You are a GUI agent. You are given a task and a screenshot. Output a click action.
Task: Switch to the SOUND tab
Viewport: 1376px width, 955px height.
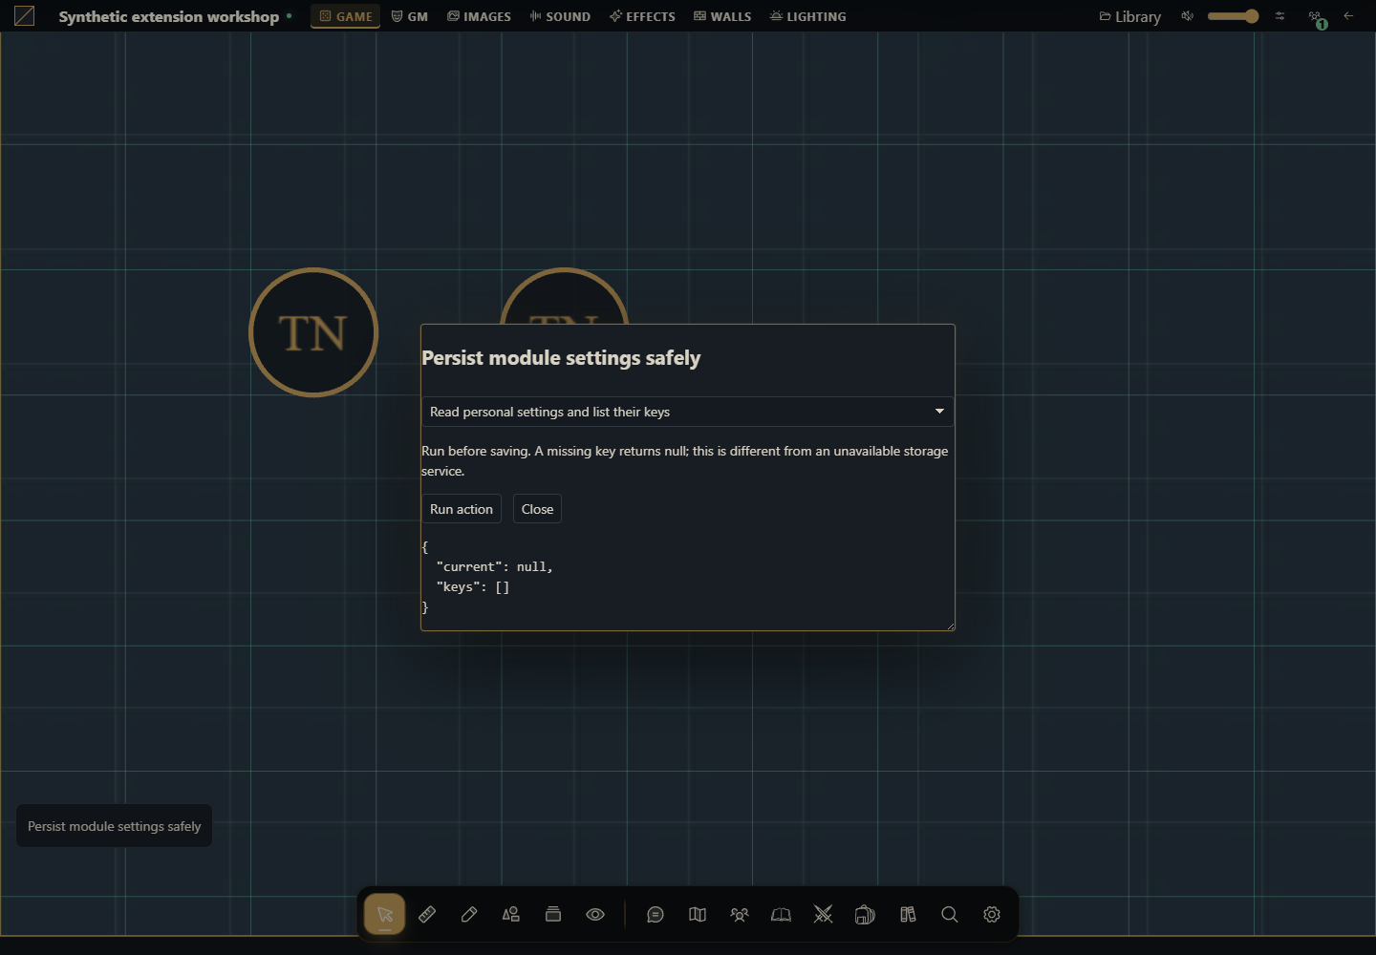560,16
